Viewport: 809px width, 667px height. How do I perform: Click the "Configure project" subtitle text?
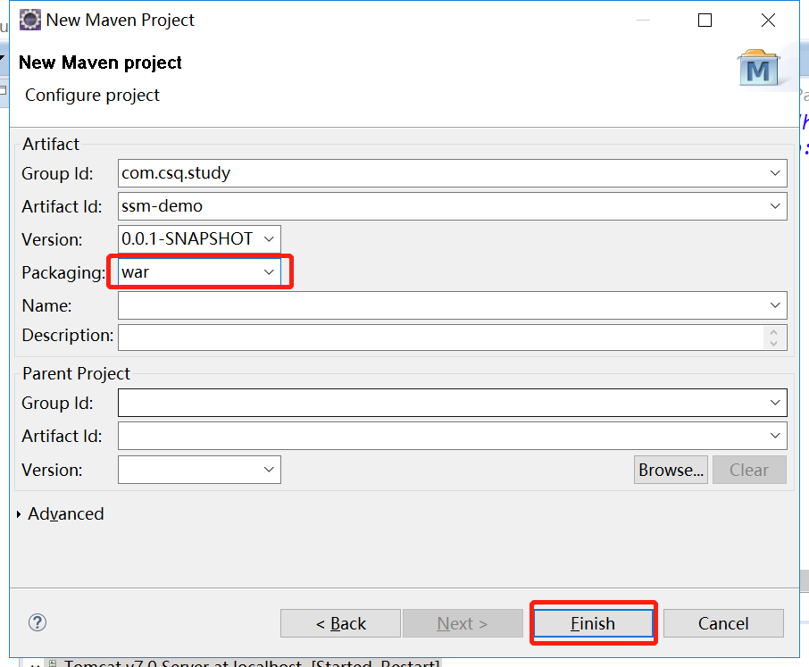(x=92, y=96)
